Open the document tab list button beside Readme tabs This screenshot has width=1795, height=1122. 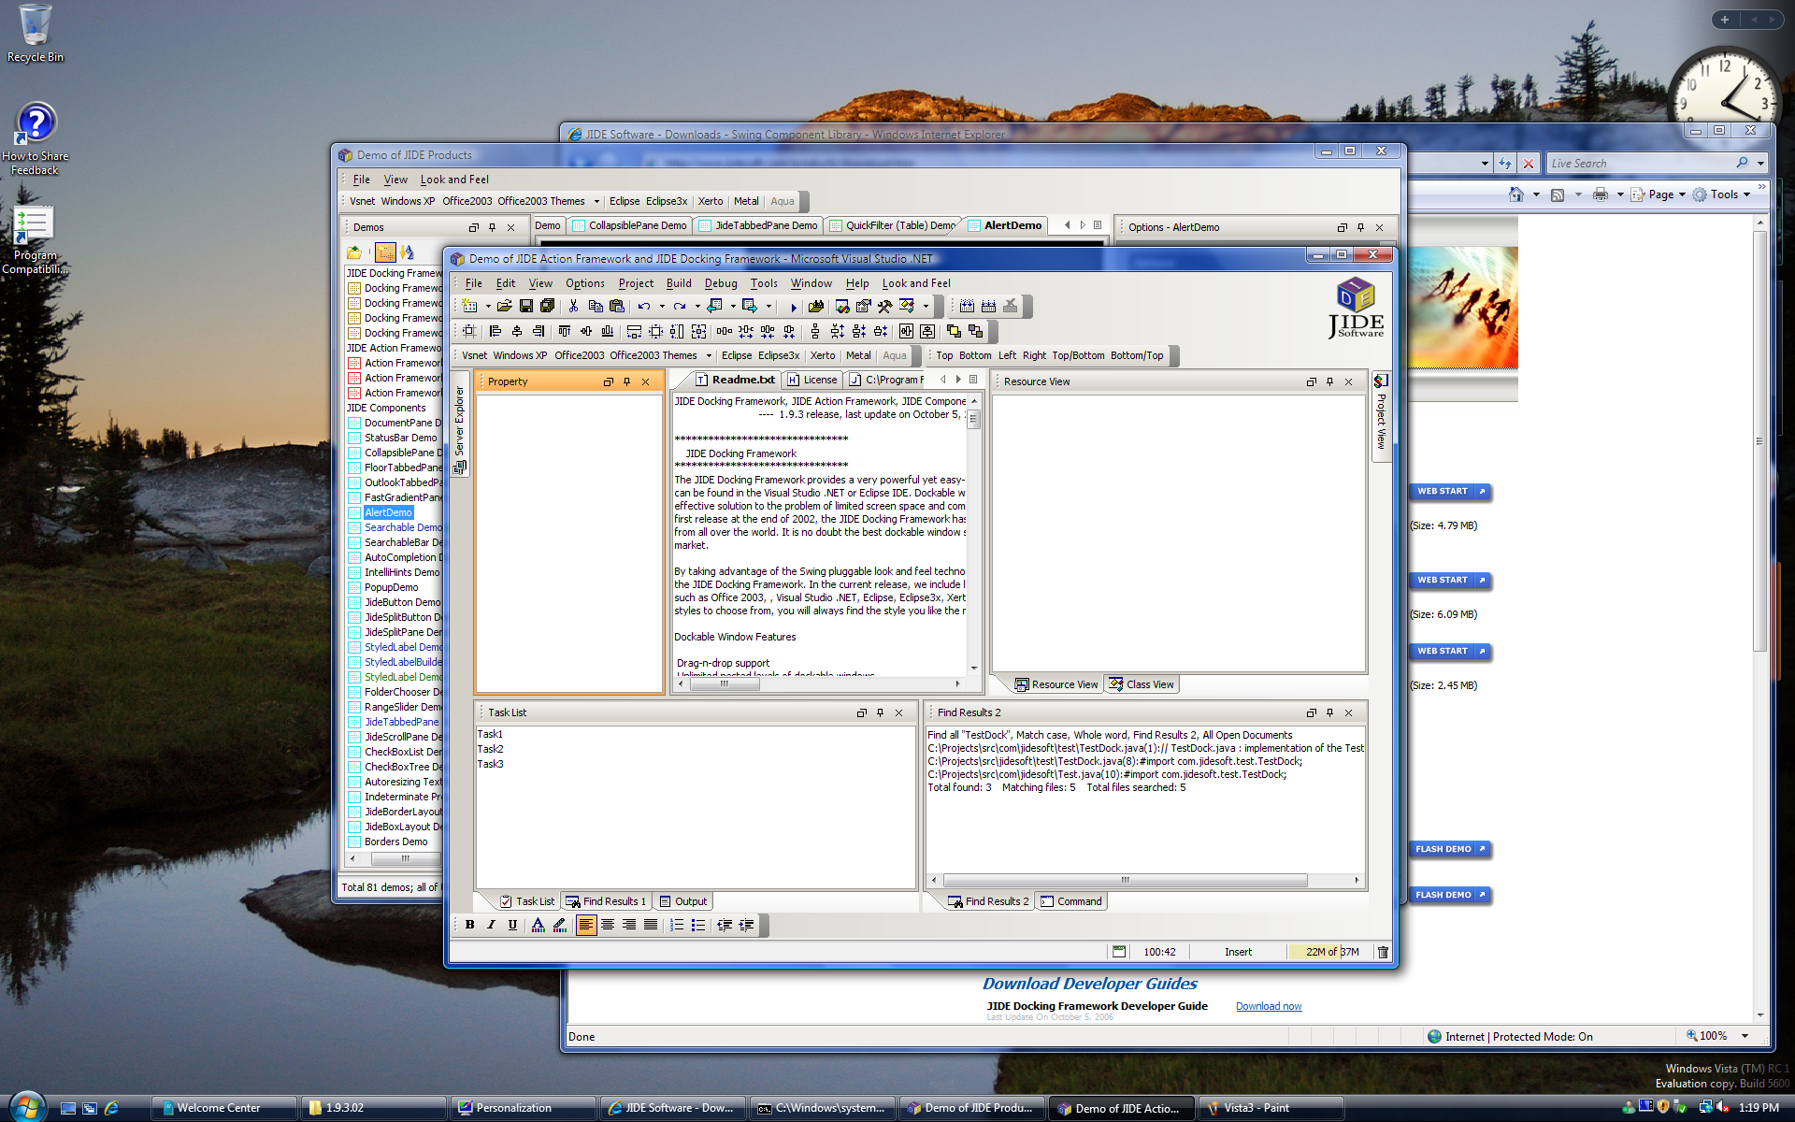tap(973, 380)
